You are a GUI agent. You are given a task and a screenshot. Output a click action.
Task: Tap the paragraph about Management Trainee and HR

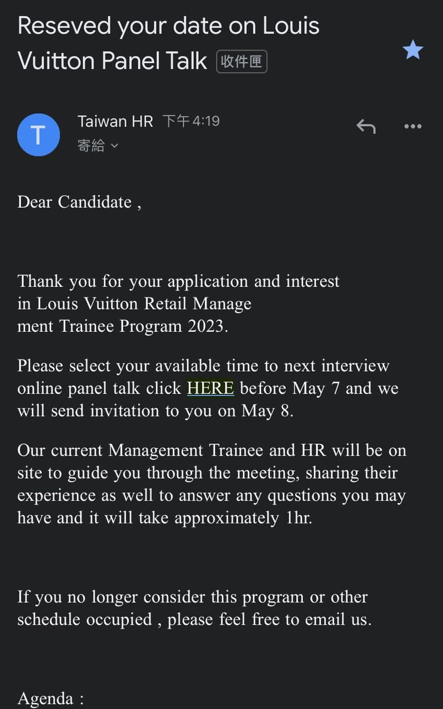(x=212, y=484)
